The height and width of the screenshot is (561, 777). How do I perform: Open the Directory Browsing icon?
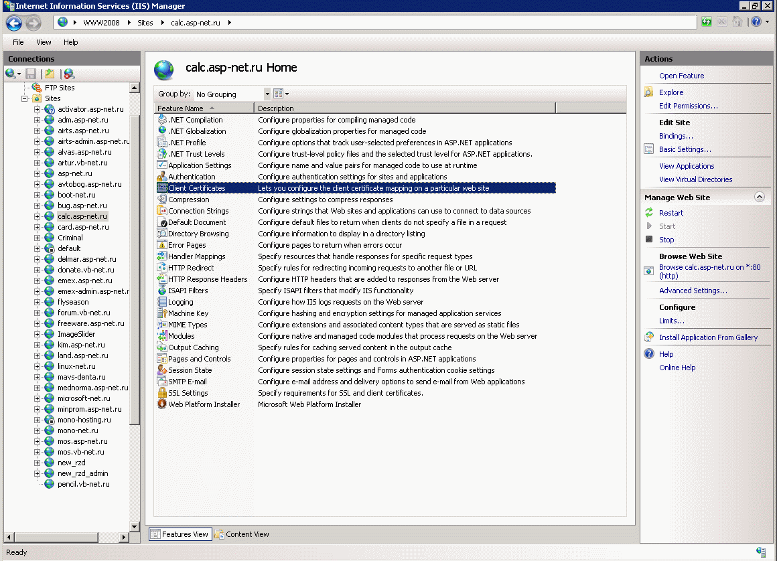point(162,234)
